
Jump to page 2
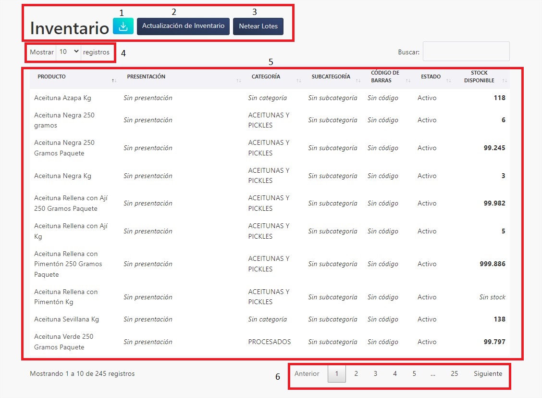coord(356,373)
